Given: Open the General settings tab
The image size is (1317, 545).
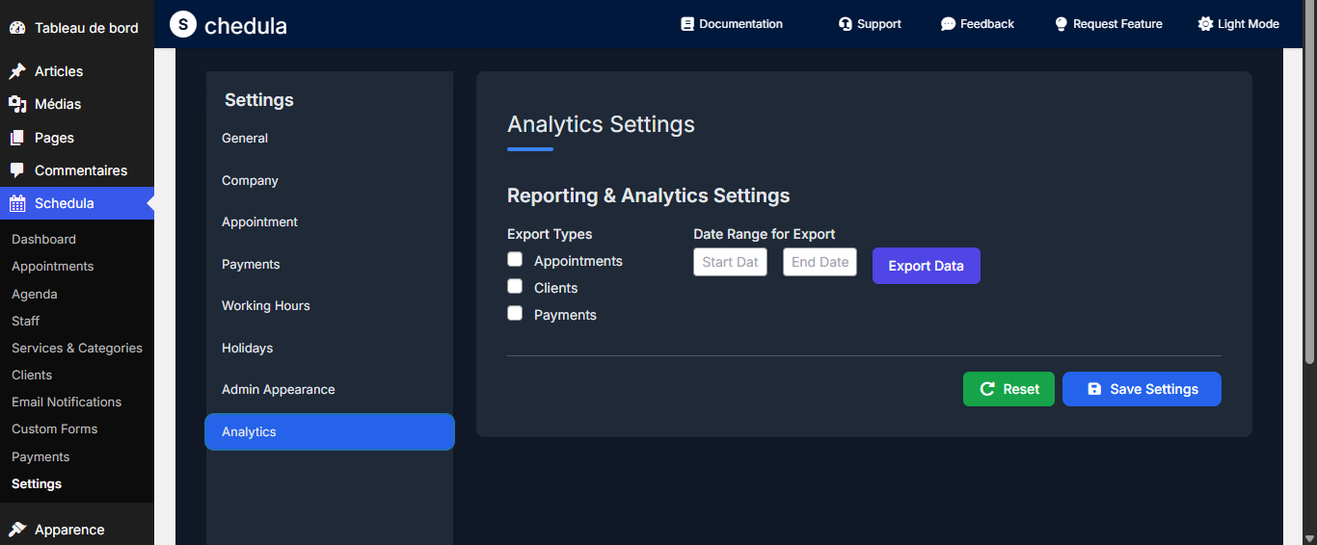Looking at the screenshot, I should point(330,138).
